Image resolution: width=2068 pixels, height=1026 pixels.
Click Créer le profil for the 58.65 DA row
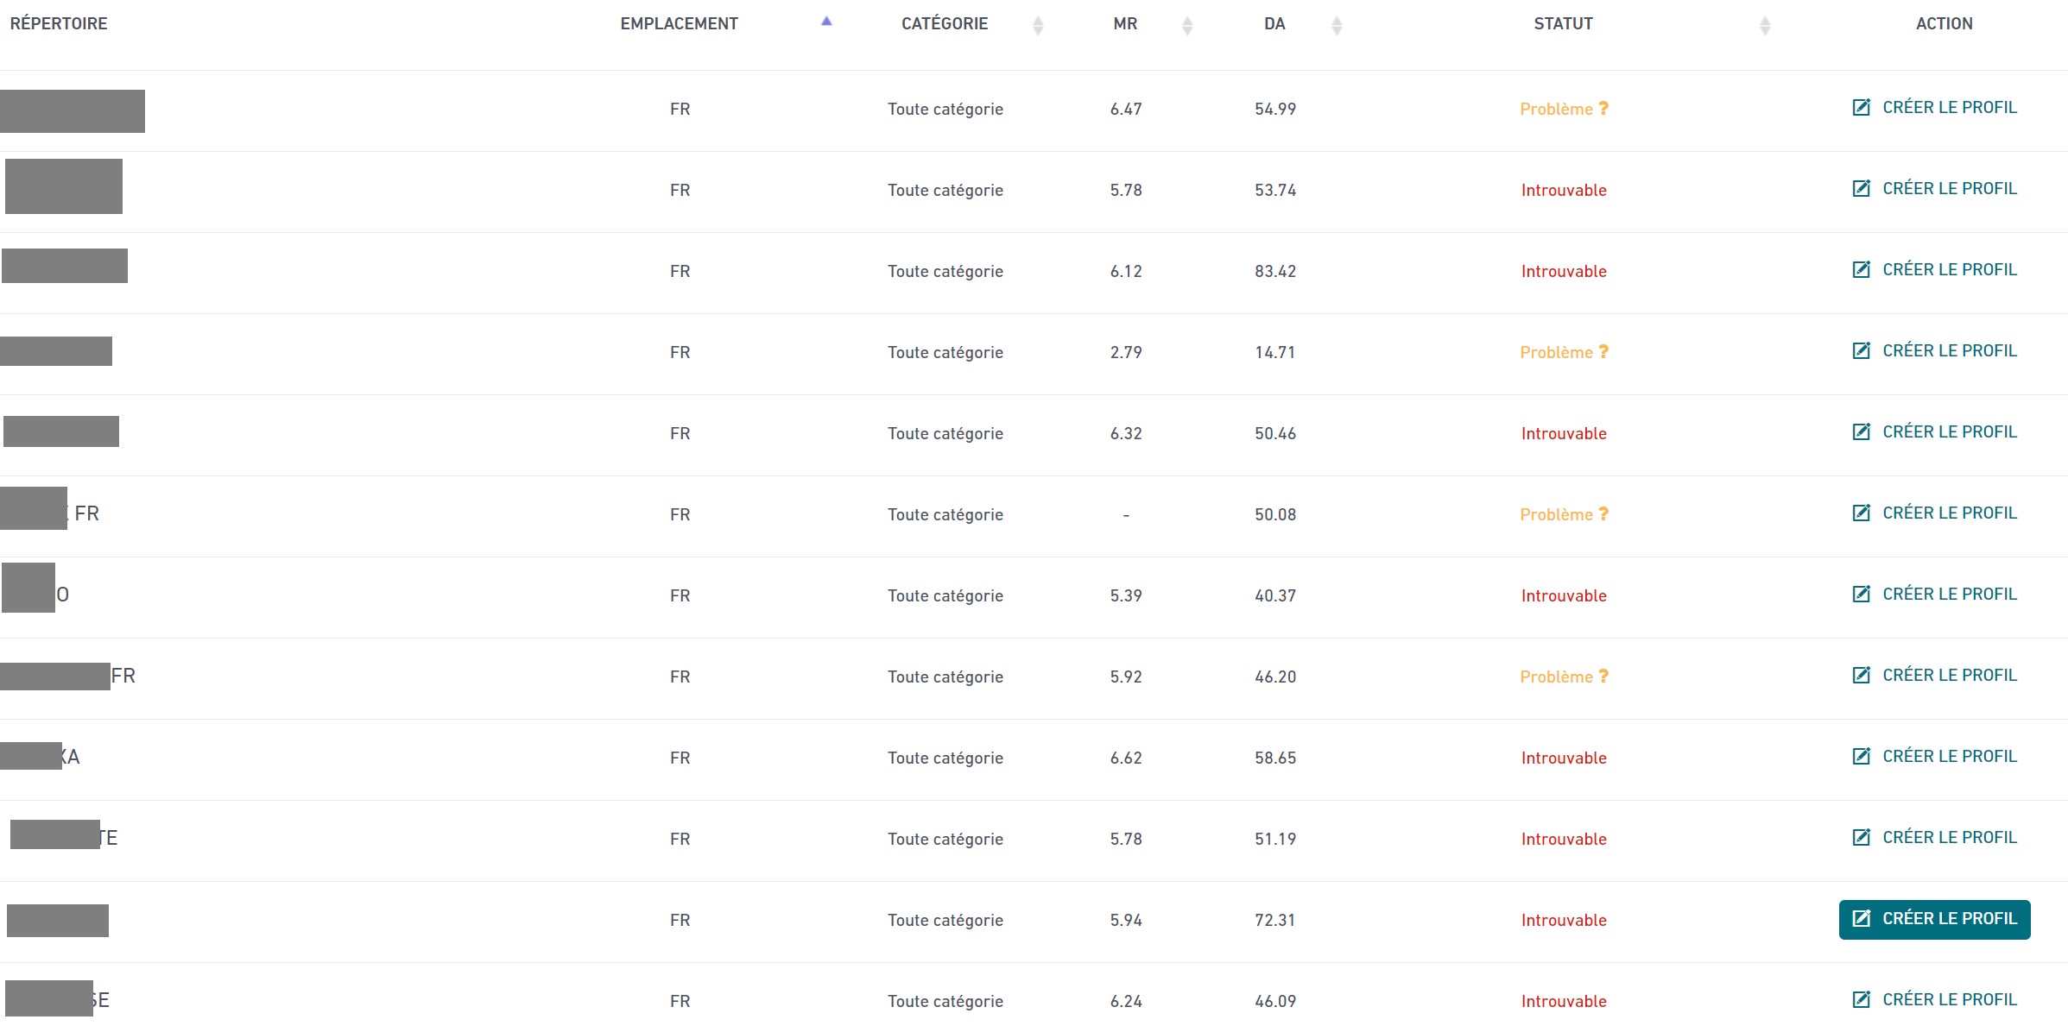coord(1949,757)
